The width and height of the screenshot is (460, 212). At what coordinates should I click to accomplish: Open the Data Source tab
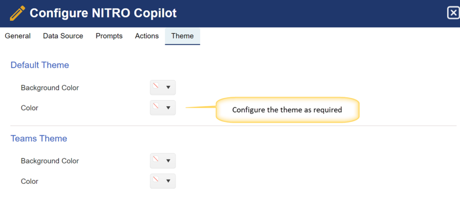click(63, 36)
